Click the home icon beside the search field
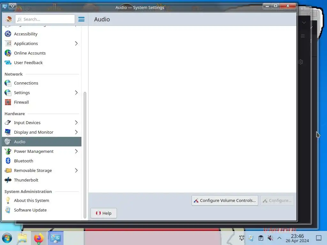Image resolution: width=327 pixels, height=245 pixels. tap(9, 19)
